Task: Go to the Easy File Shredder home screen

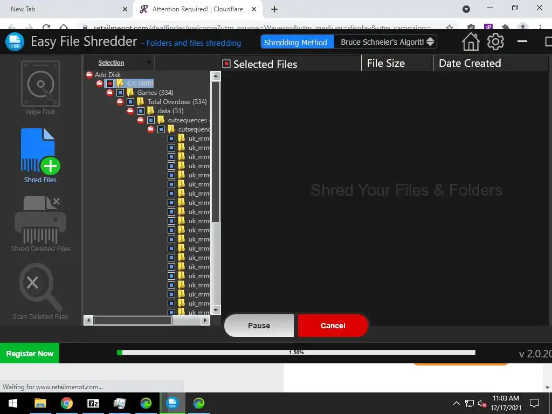Action: click(x=471, y=42)
